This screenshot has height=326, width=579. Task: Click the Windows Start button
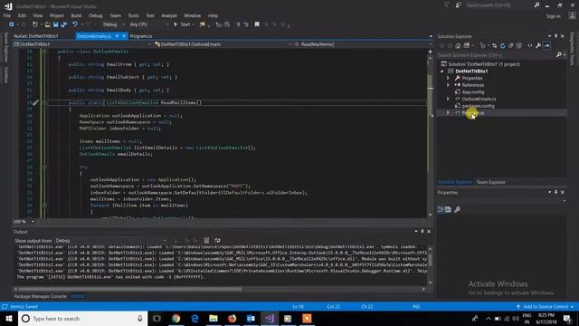click(9, 318)
